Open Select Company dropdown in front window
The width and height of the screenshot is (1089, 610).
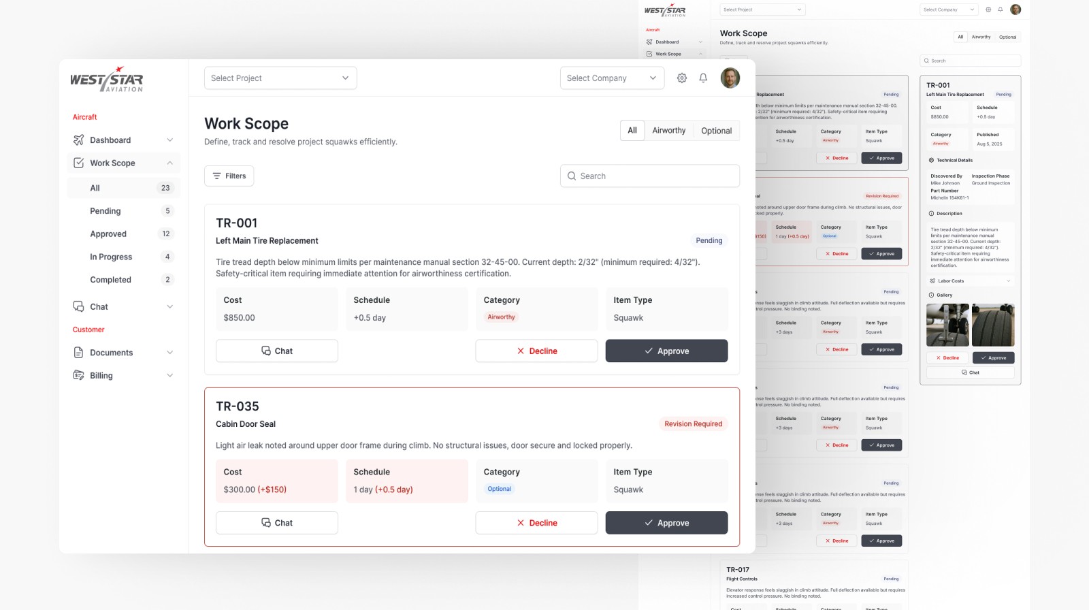[x=613, y=78]
